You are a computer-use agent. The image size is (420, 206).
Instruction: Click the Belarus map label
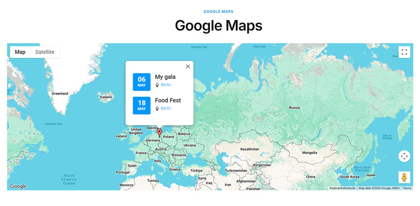pos(184,134)
